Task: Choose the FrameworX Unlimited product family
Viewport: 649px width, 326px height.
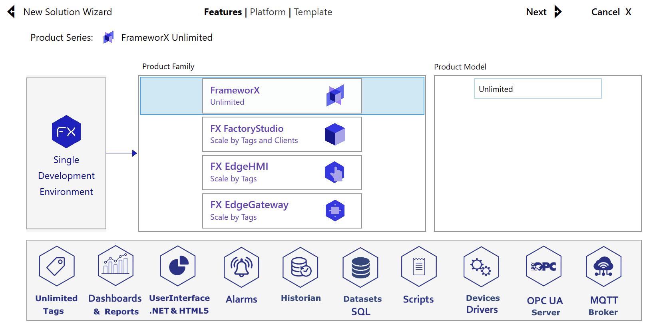Action: tap(282, 96)
